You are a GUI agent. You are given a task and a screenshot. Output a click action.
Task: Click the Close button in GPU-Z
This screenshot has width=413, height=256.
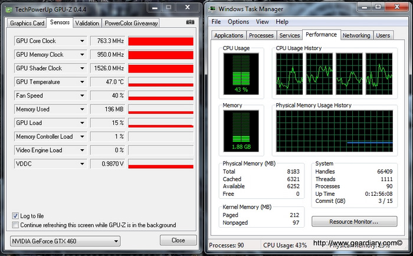click(178, 240)
